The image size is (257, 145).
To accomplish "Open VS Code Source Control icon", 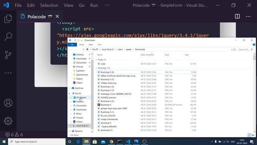I will (x=8, y=55).
